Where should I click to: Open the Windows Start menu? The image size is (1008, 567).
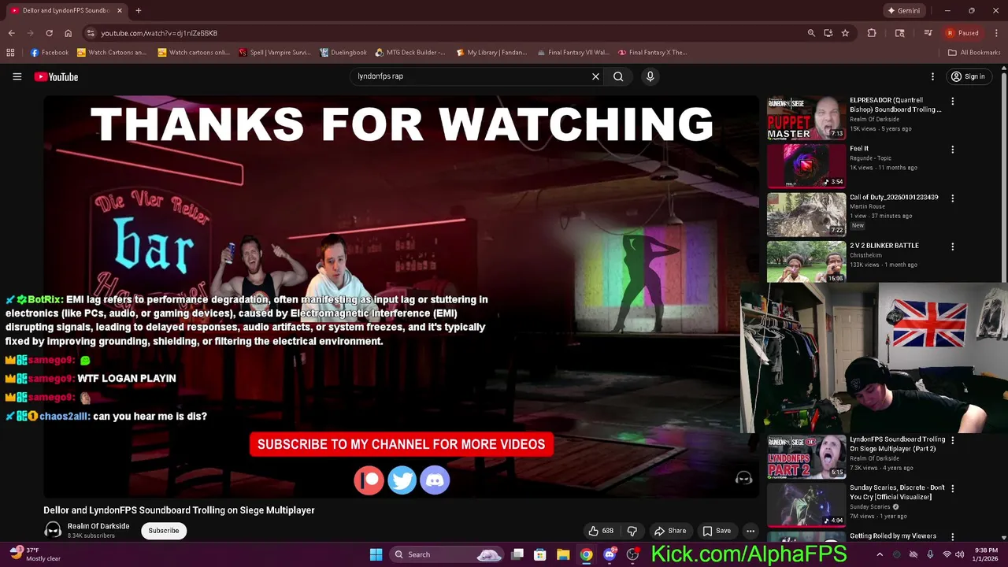click(376, 554)
